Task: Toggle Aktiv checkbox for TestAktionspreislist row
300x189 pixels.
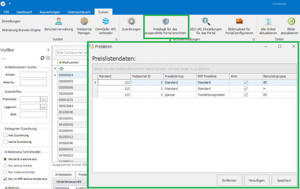Action: (x=246, y=95)
